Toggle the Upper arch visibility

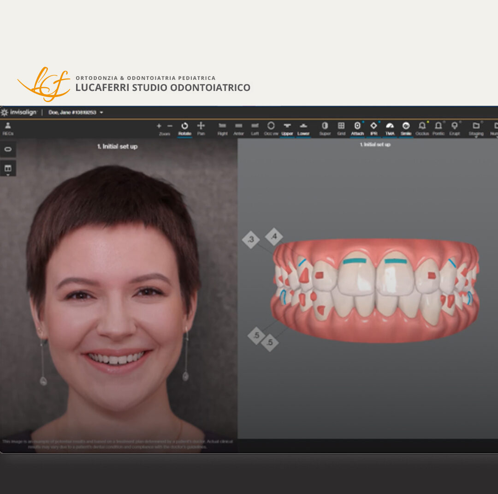tap(287, 126)
